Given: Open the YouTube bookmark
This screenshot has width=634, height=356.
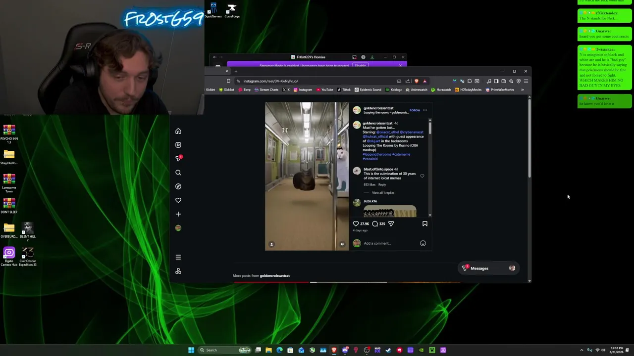Looking at the screenshot, I should [325, 90].
